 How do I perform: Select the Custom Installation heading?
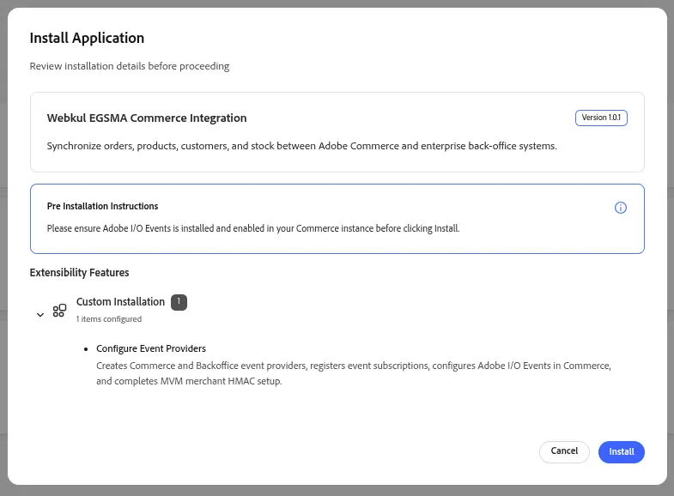pos(120,302)
